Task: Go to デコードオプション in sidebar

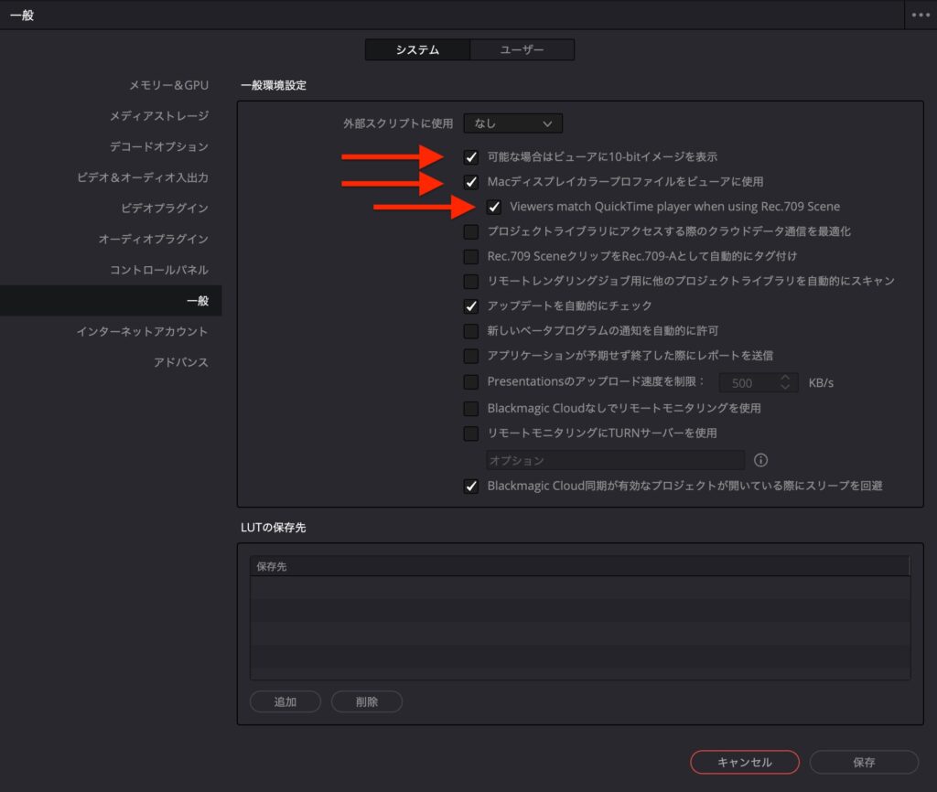Action: [158, 146]
